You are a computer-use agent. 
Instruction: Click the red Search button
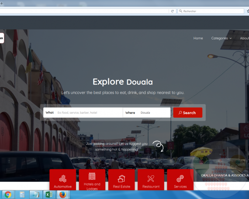click(x=188, y=112)
